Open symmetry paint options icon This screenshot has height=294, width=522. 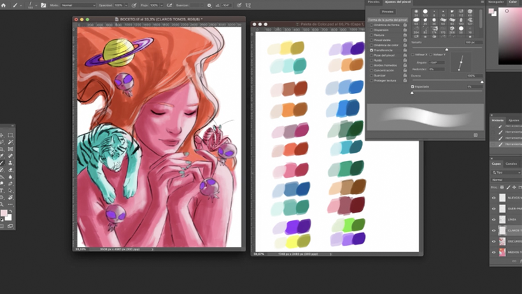pos(248,5)
